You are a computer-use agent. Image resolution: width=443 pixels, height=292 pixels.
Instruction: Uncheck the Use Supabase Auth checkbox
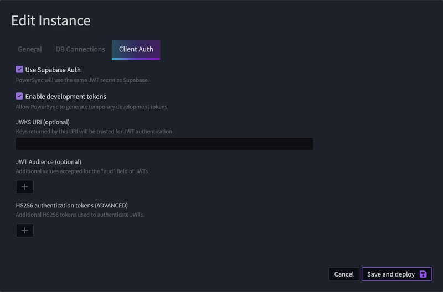[x=19, y=69]
